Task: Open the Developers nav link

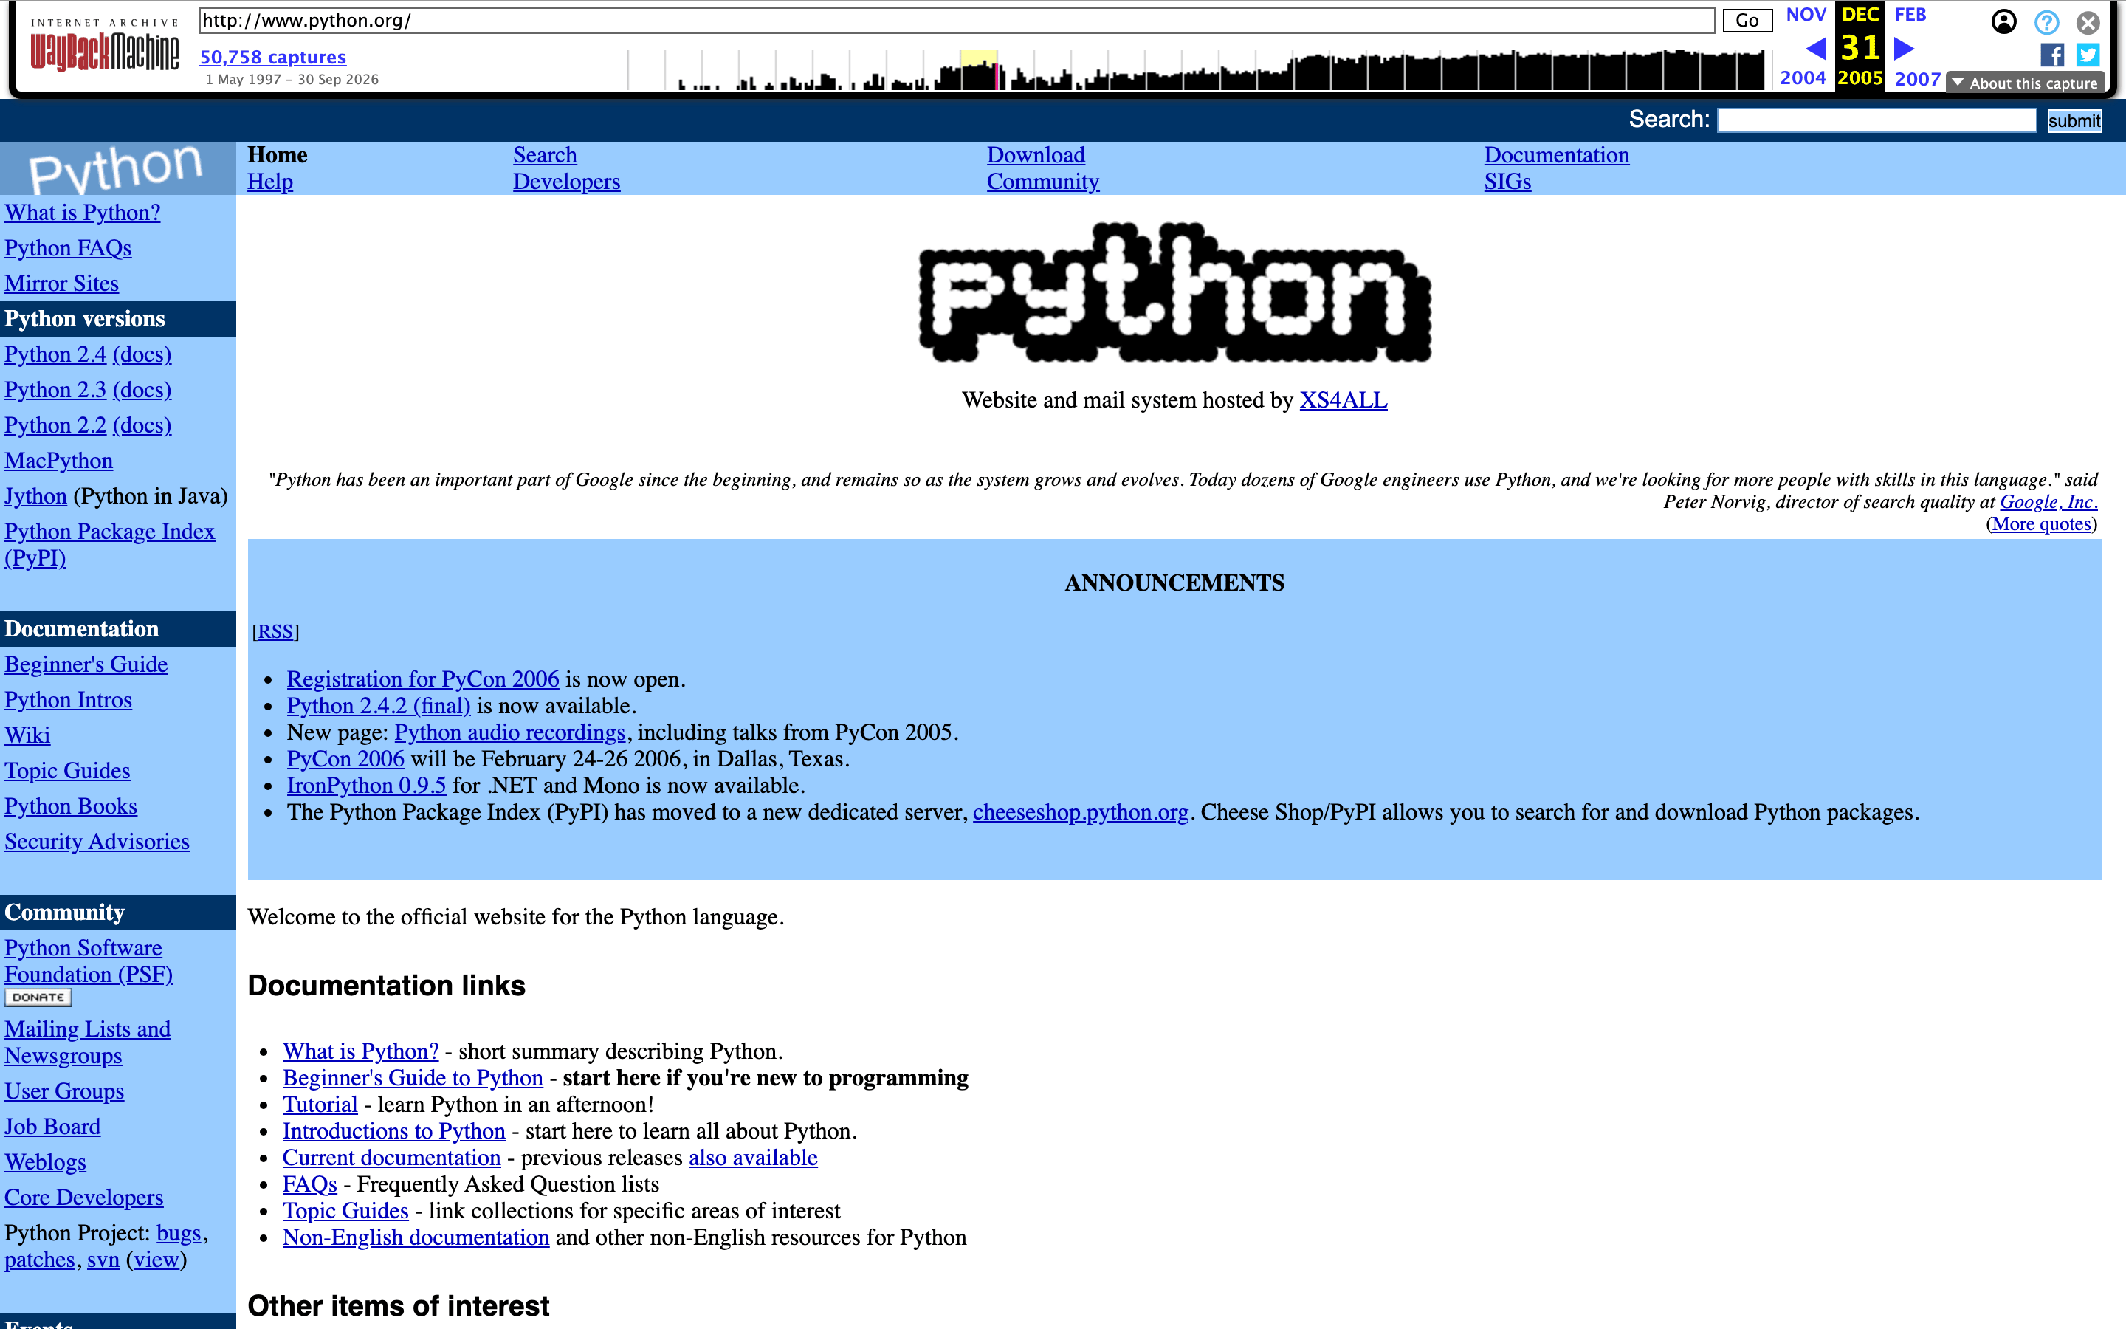Action: (567, 182)
